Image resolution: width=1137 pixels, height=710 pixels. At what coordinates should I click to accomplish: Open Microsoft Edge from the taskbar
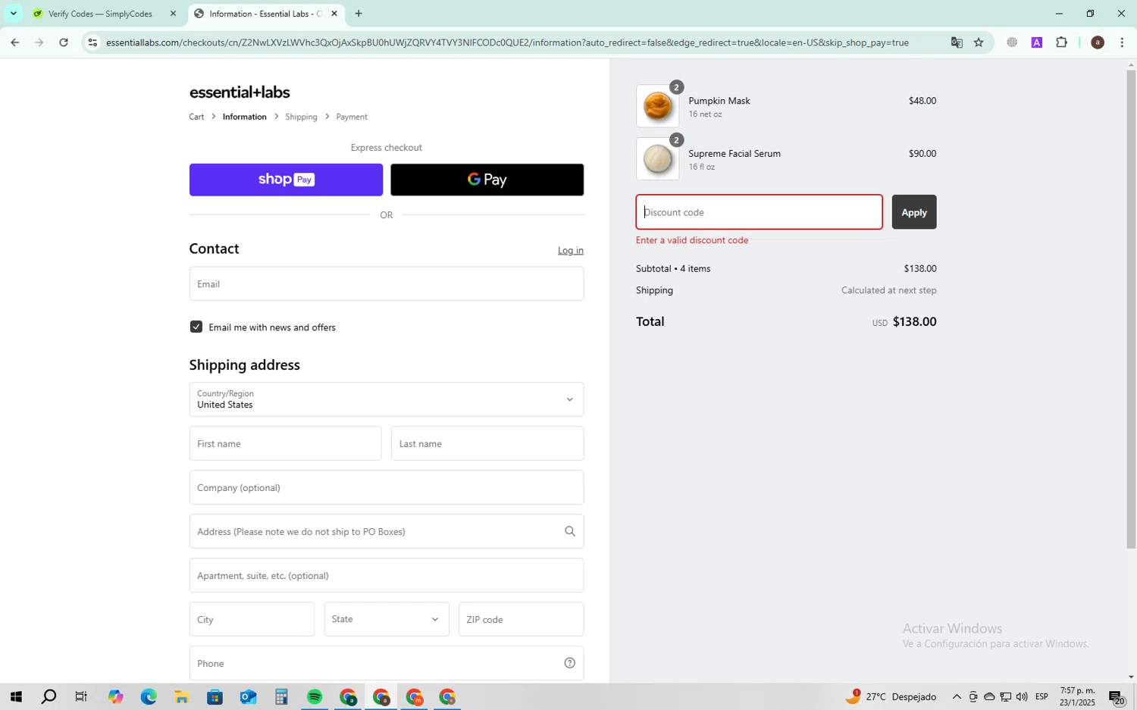coord(149,697)
